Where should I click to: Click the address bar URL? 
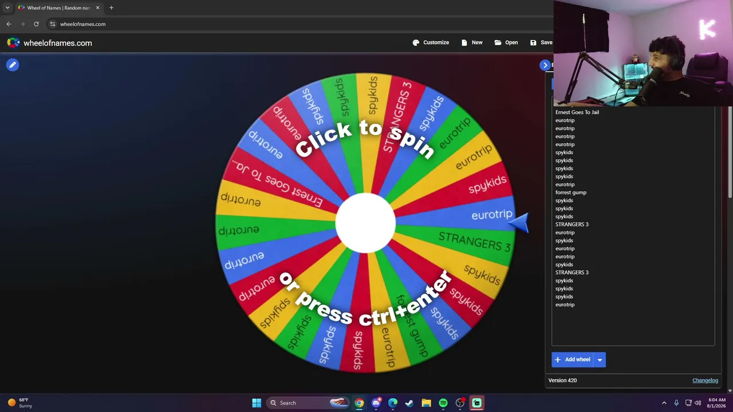tap(82, 24)
